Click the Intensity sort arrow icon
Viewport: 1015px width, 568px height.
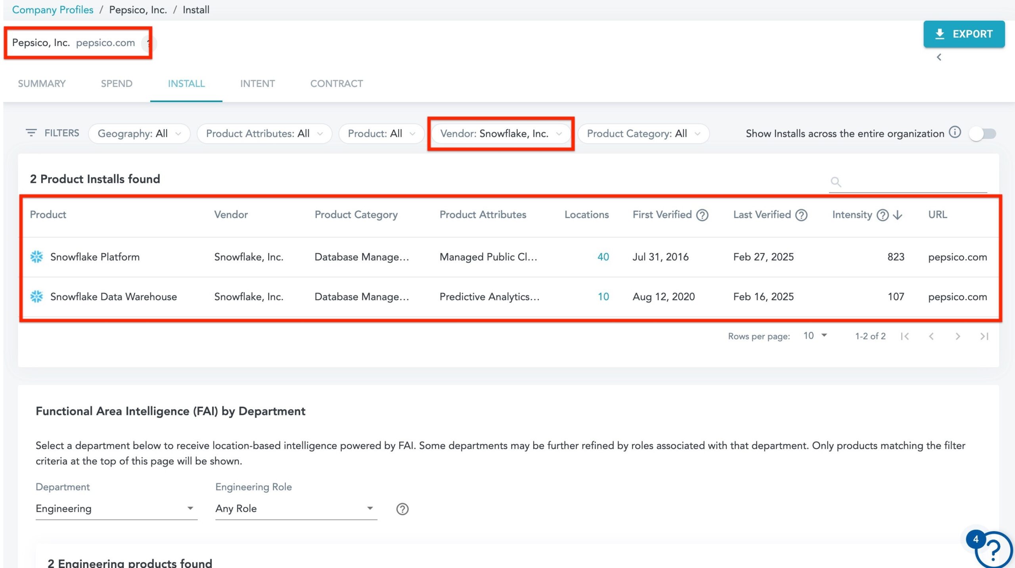(898, 215)
